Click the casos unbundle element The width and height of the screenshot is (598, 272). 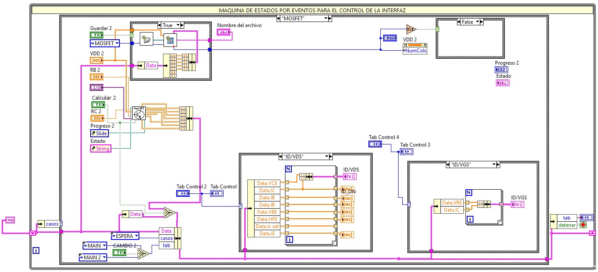53,224
